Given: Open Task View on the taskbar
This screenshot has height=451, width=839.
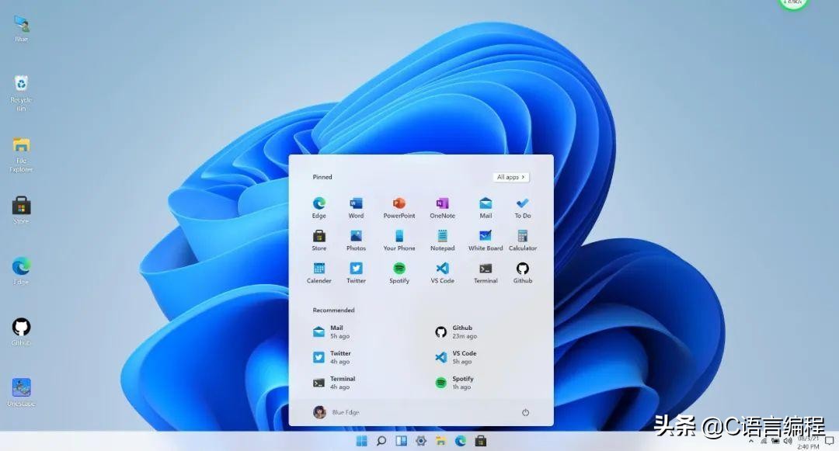Looking at the screenshot, I should coord(401,440).
